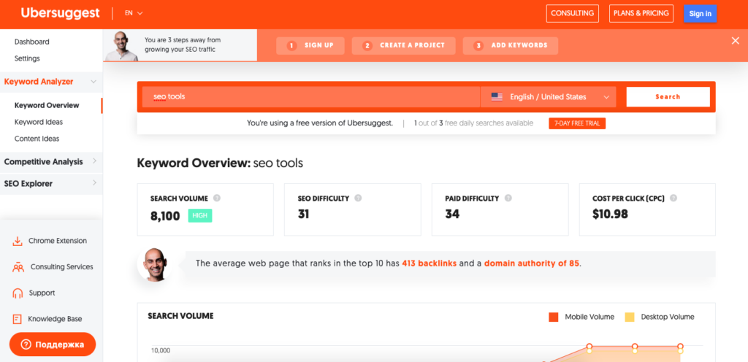Image resolution: width=748 pixels, height=362 pixels.
Task: Click the Mobile Volume legend swatch
Action: click(x=554, y=317)
